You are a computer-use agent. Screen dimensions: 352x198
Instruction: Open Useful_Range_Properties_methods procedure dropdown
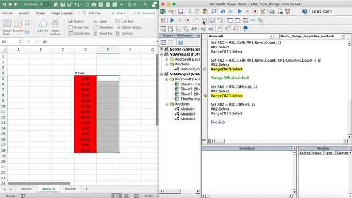click(343, 36)
